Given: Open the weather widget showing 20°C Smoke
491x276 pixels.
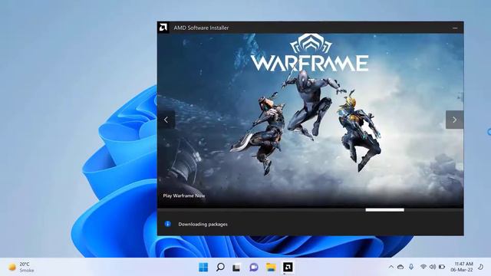Looking at the screenshot, I should (21, 267).
